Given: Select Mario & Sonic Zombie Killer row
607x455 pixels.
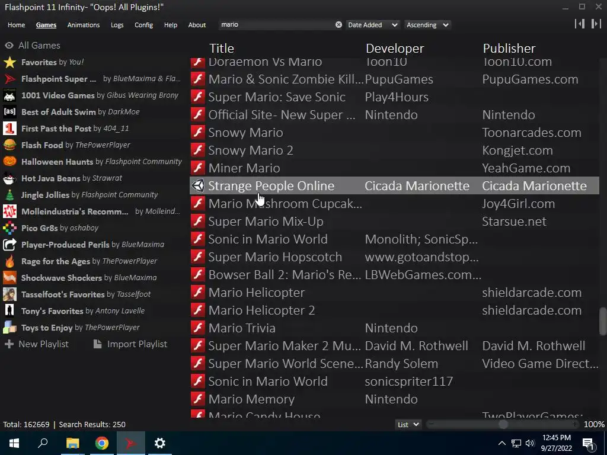Looking at the screenshot, I should coord(394,79).
